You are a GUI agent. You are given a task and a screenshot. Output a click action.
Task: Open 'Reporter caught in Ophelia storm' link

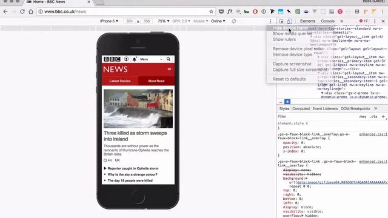[133, 168]
